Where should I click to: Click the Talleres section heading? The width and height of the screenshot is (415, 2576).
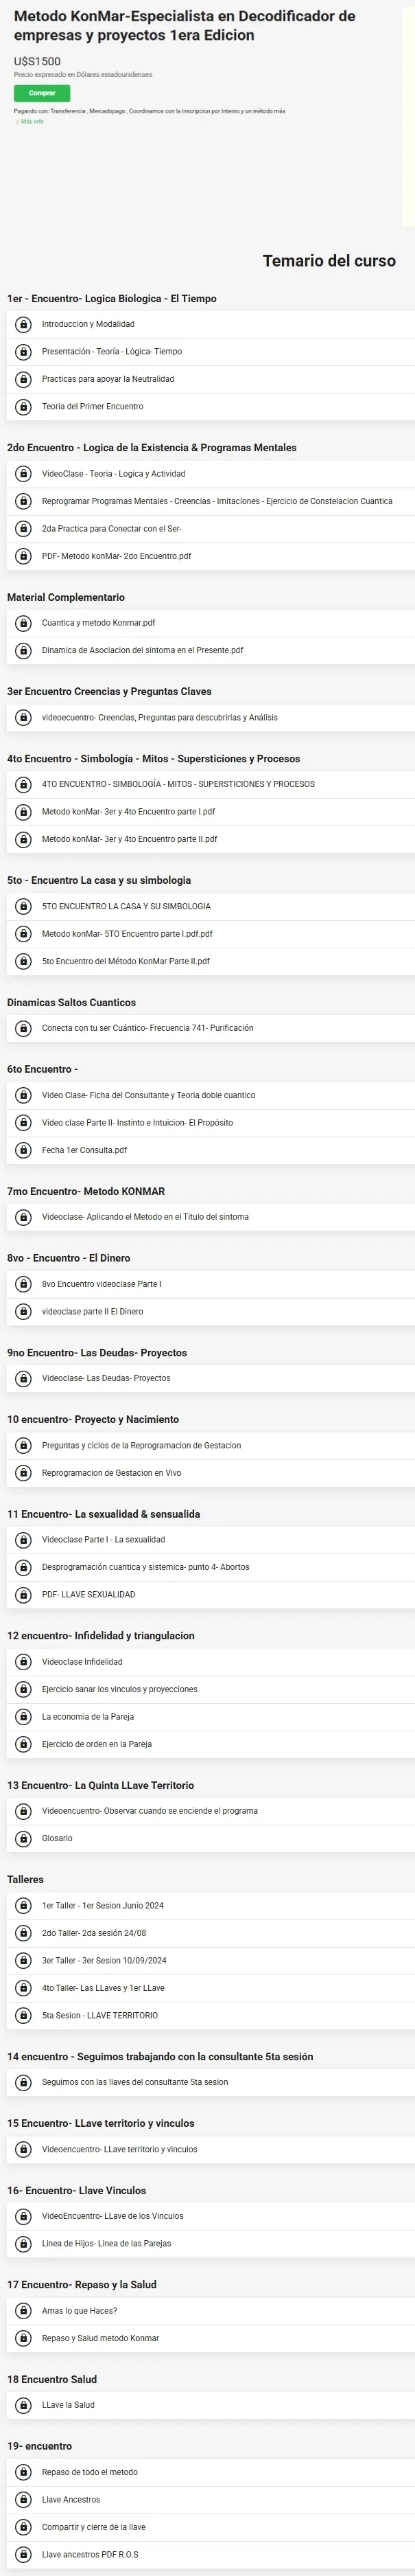25,1880
